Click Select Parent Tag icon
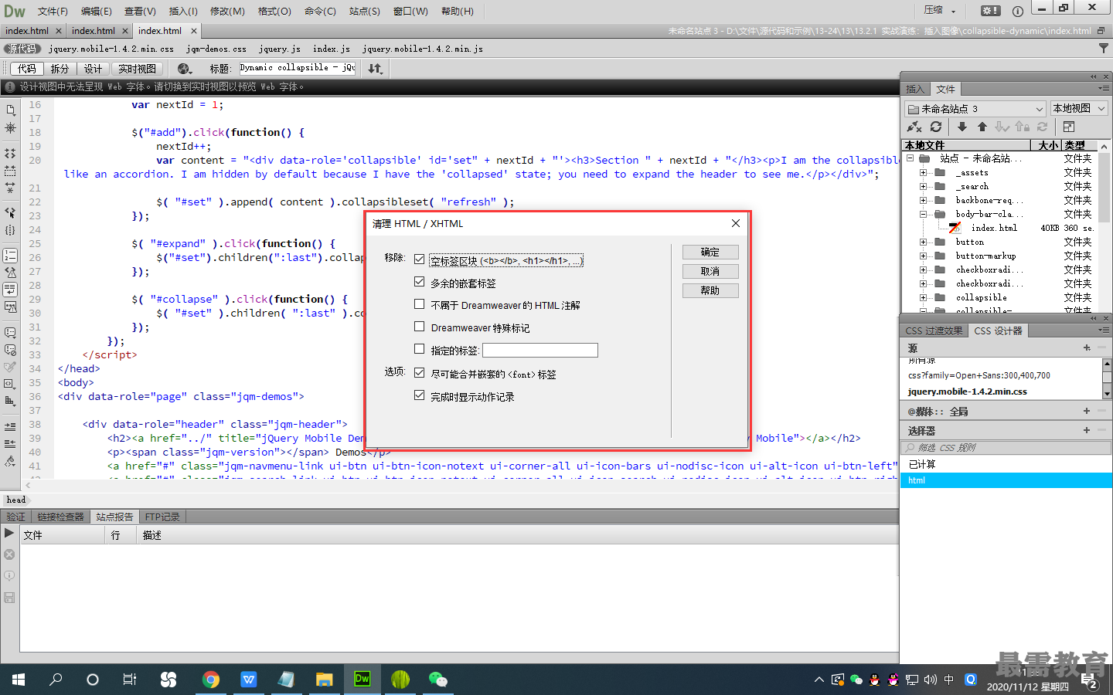1113x695 pixels. tap(10, 212)
